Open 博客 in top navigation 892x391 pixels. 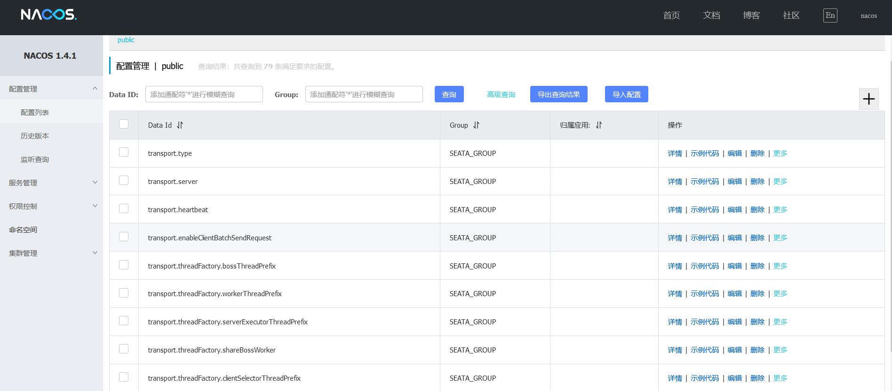pos(751,15)
